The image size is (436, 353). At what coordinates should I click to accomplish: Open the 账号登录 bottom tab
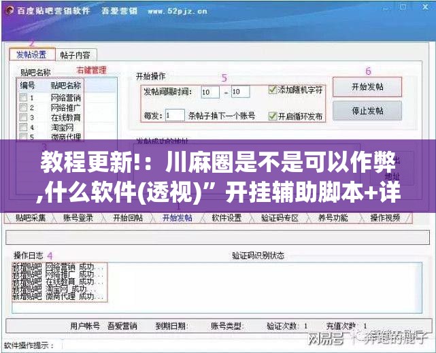click(78, 218)
